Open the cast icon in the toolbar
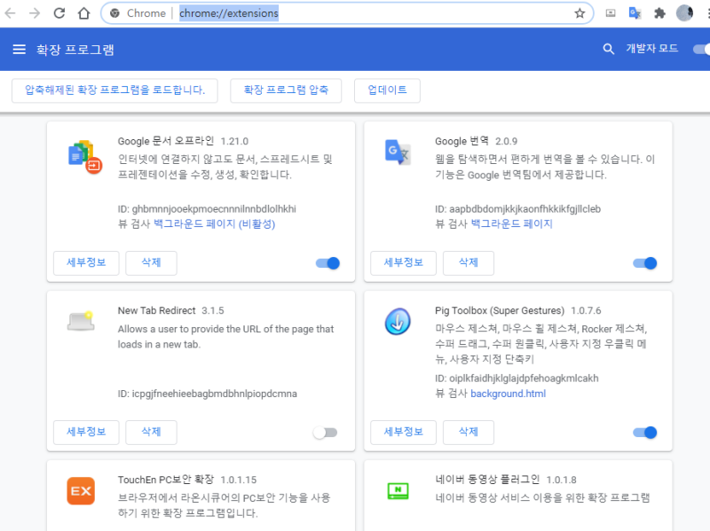 pos(611,13)
